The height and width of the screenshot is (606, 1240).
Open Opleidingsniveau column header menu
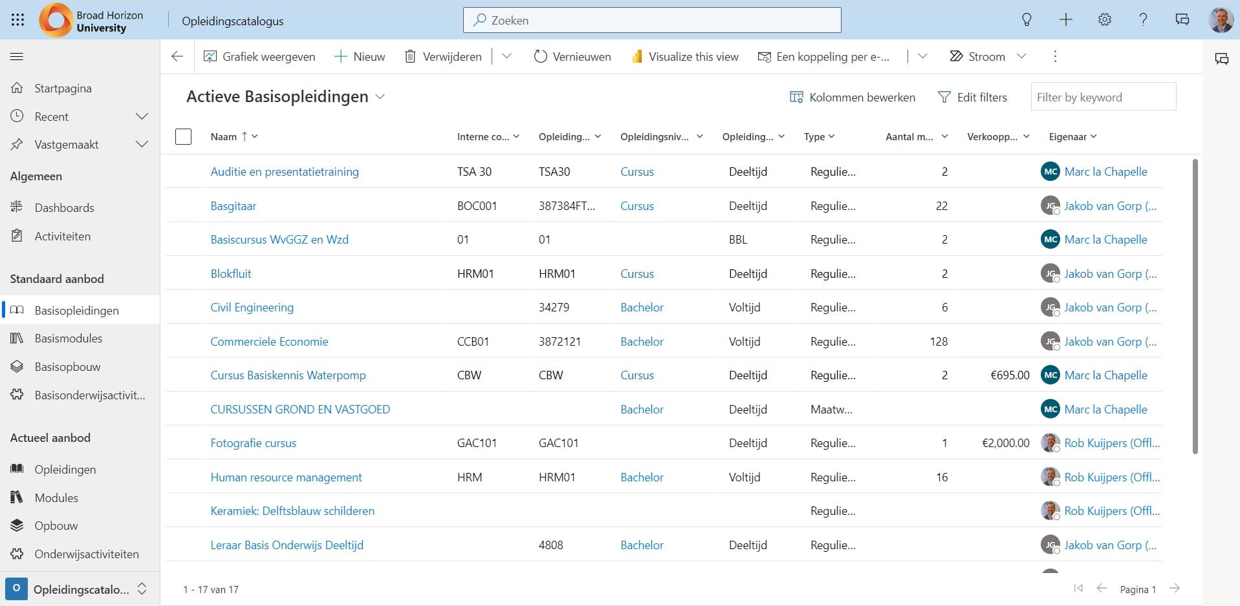point(661,137)
